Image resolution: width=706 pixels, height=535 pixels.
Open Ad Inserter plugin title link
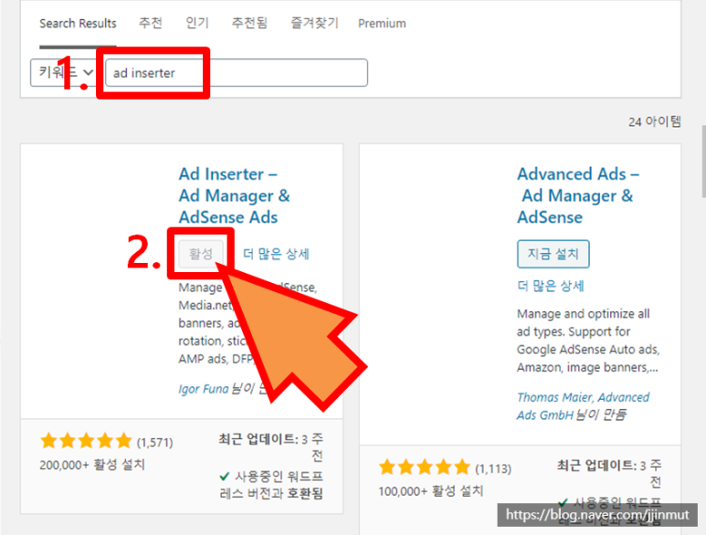pos(234,195)
